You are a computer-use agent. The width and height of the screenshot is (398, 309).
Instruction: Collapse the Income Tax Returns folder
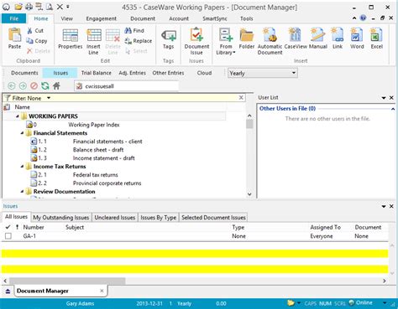tap(23, 167)
